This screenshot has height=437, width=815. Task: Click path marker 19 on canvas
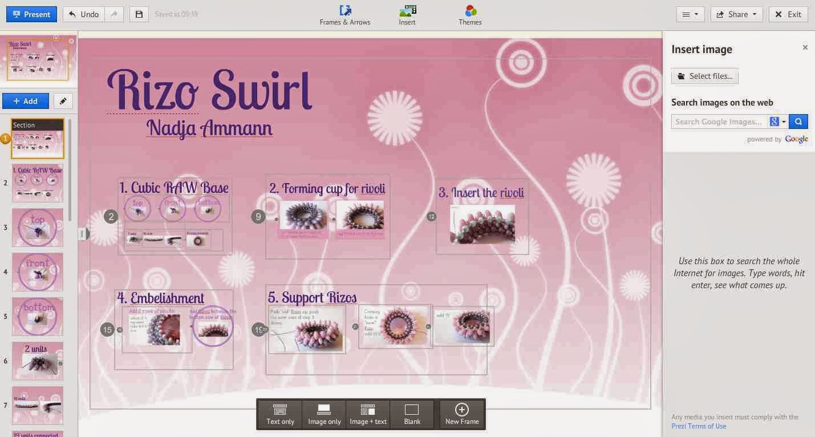(x=259, y=329)
